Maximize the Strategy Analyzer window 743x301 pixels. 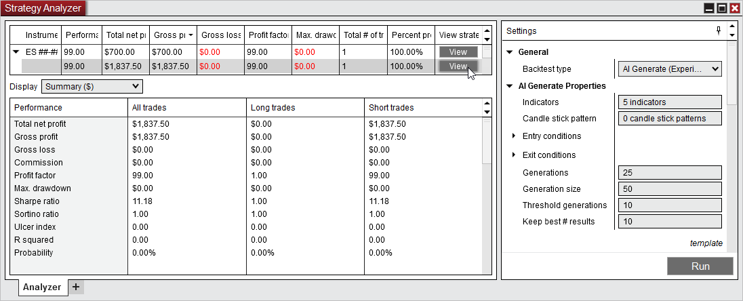[x=722, y=8]
